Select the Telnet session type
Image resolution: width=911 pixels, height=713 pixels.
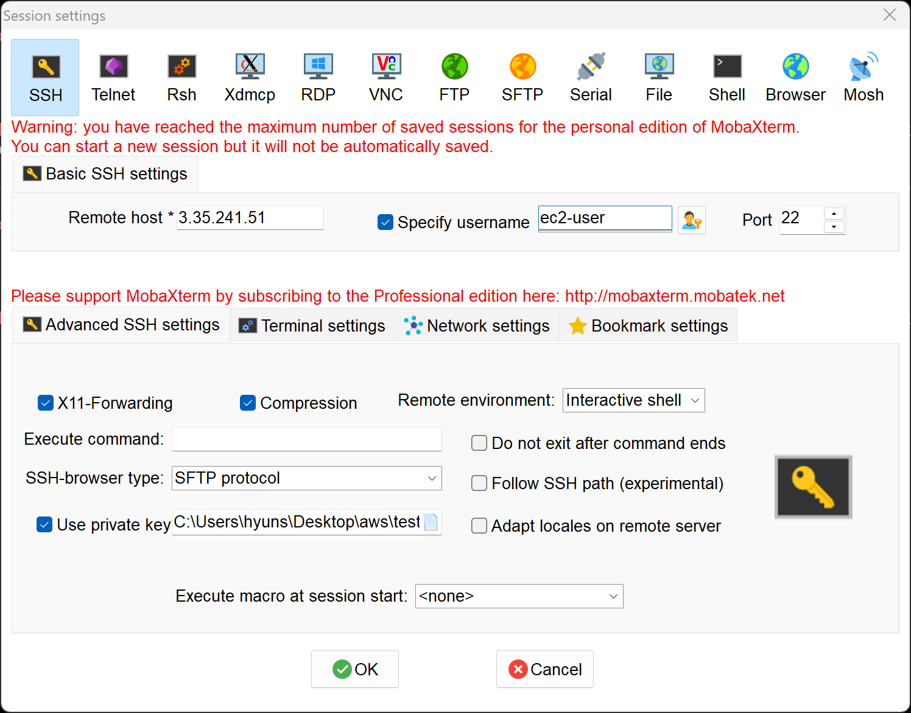point(113,77)
